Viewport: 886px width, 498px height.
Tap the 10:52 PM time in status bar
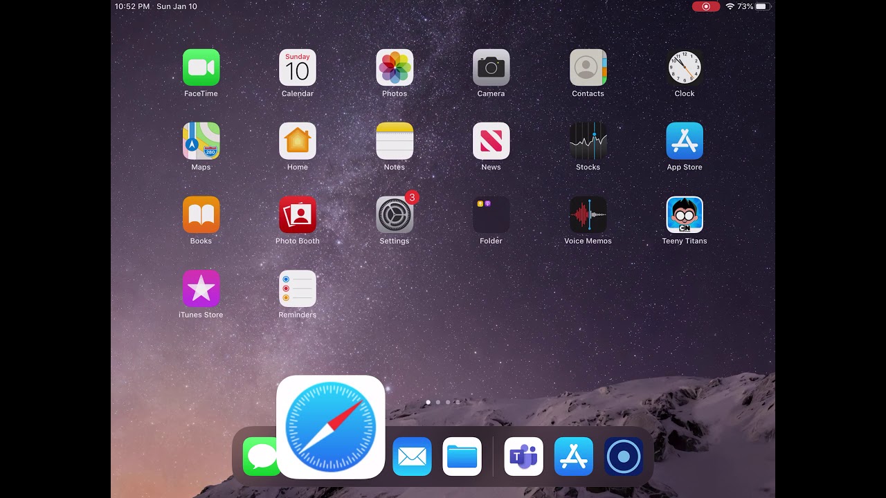[x=132, y=6]
